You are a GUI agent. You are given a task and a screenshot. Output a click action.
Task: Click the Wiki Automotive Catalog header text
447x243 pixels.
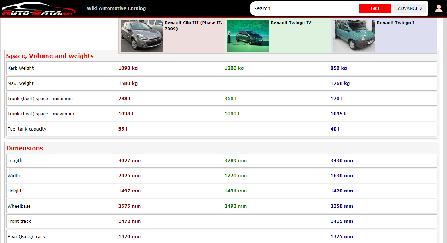coord(116,8)
